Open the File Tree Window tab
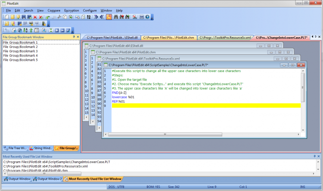The width and height of the screenshot is (323, 191). pyautogui.click(x=15, y=148)
